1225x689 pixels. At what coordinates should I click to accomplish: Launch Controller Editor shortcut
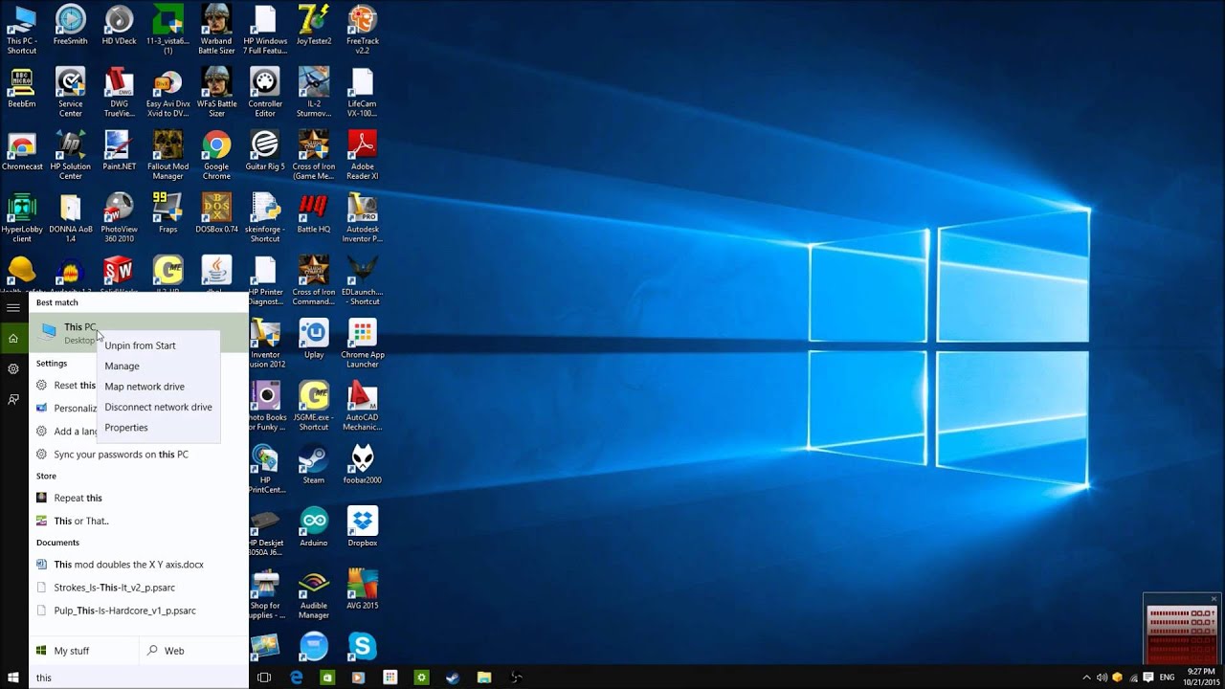tap(265, 93)
